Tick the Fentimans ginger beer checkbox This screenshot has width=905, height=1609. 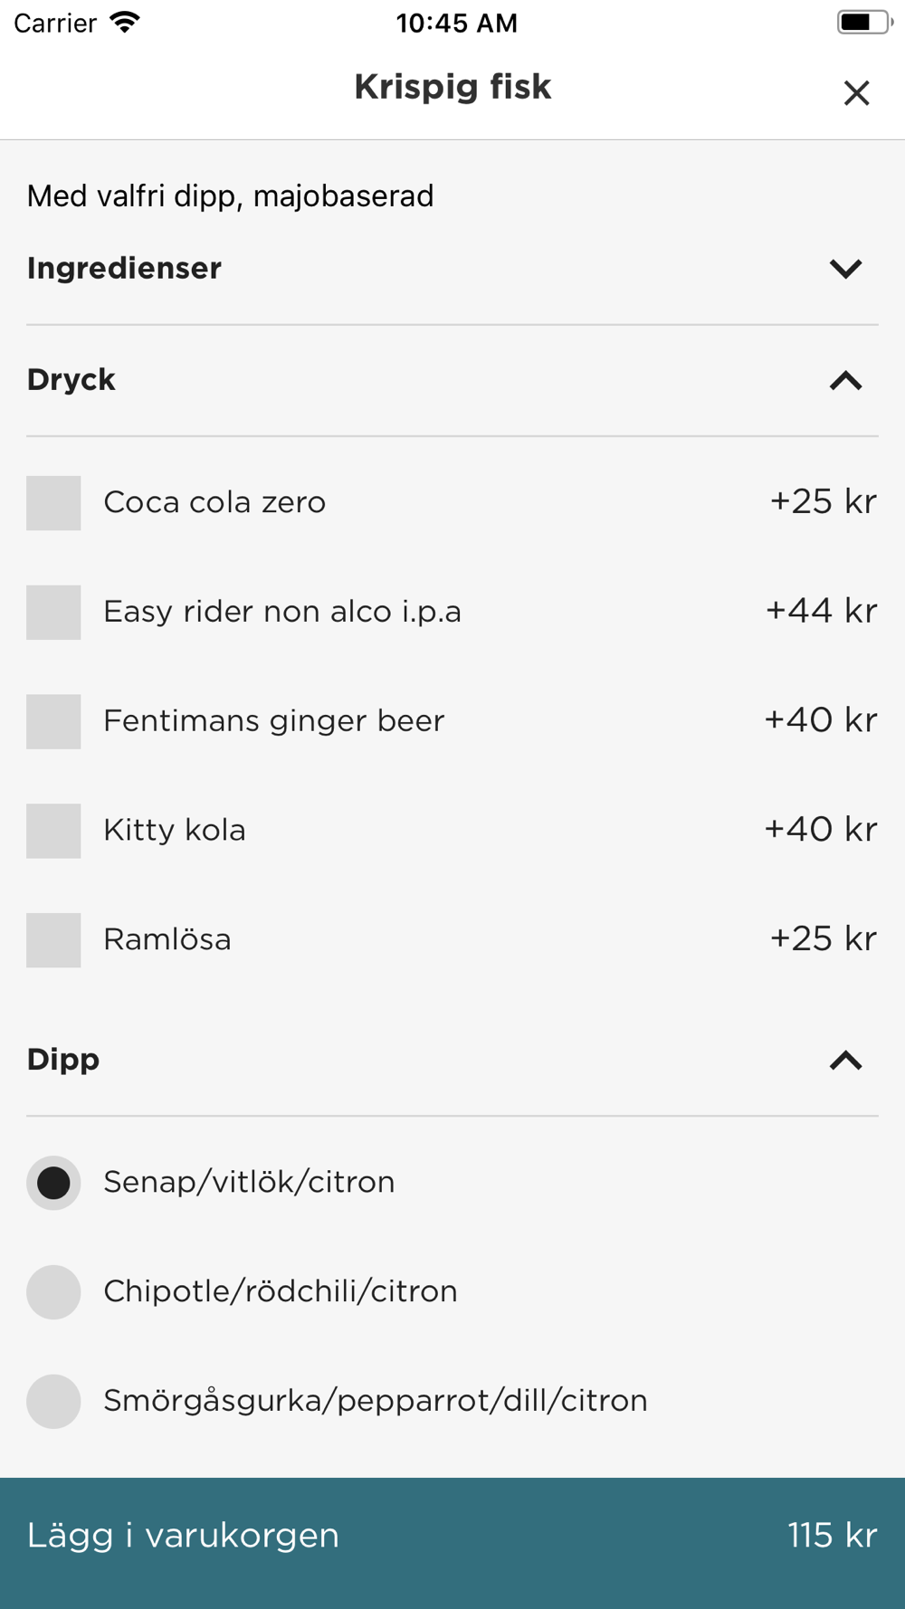(x=53, y=721)
